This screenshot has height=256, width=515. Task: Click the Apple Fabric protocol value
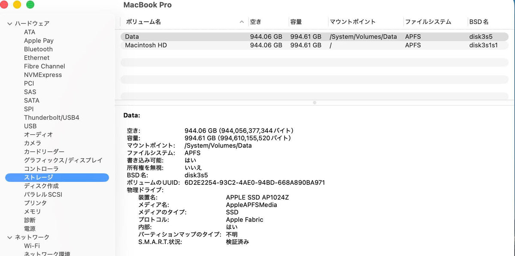pos(245,220)
